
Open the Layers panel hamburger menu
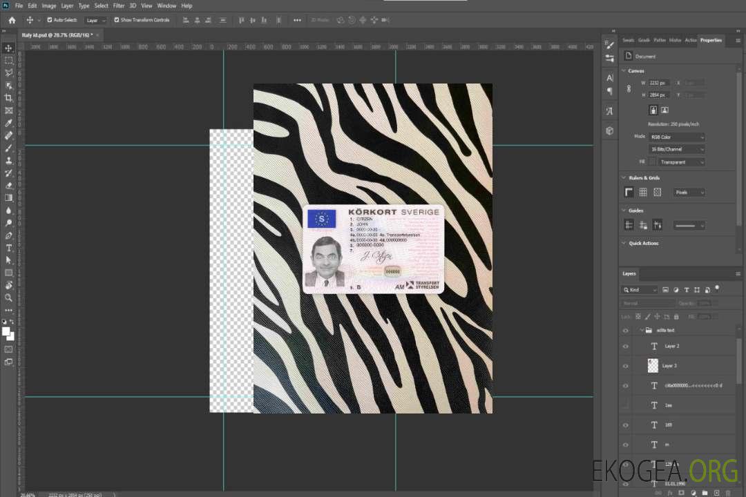738,273
